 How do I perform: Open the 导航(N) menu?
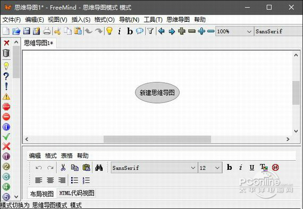[x=129, y=20]
